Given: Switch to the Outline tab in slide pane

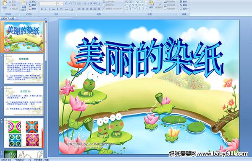Looking at the screenshot, I should (x=11, y=18).
